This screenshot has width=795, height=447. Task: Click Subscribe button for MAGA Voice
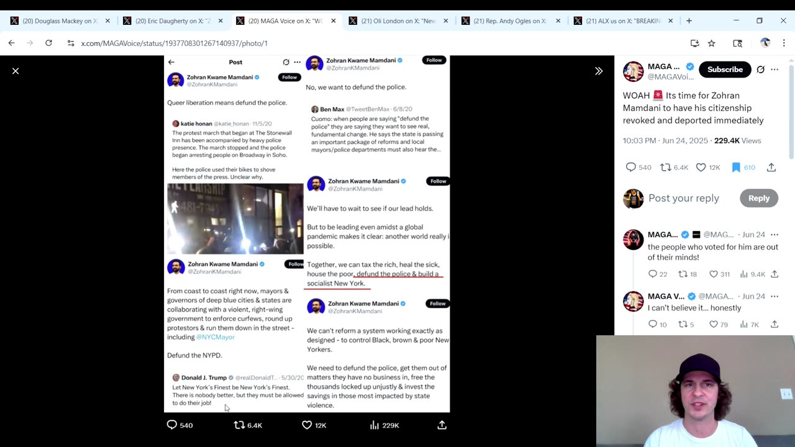coord(725,70)
